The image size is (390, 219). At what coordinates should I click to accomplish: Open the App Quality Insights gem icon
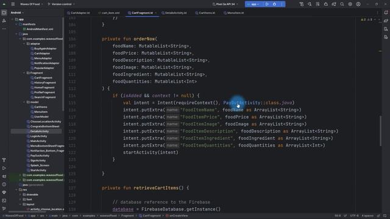(x=4, y=192)
